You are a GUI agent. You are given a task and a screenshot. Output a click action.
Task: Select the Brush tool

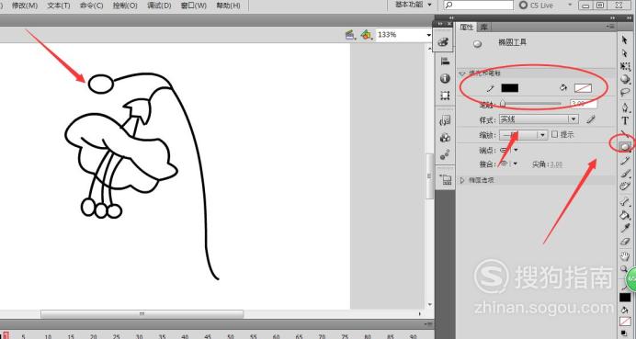click(x=625, y=174)
